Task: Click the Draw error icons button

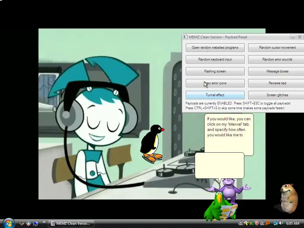Action: pyautogui.click(x=215, y=83)
